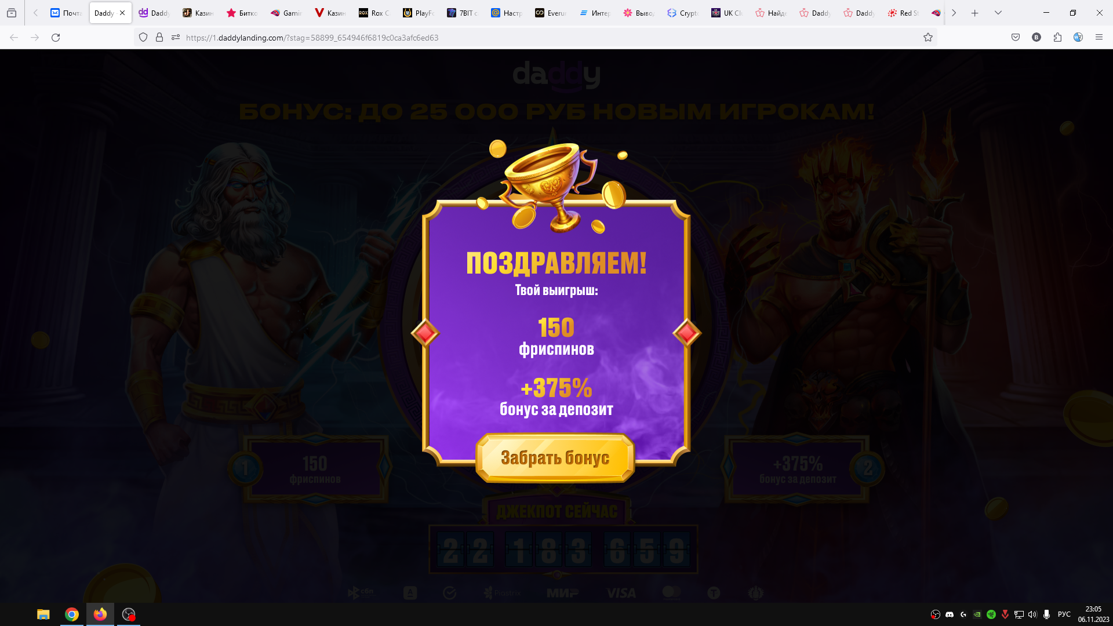Open Chrome from the taskbar
The height and width of the screenshot is (626, 1113).
tap(72, 614)
